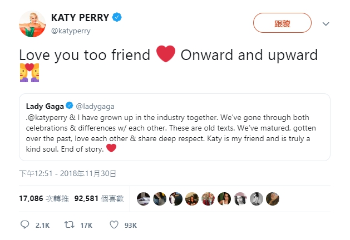Like the tweet with the heart icon
The image size is (350, 240).
114,225
